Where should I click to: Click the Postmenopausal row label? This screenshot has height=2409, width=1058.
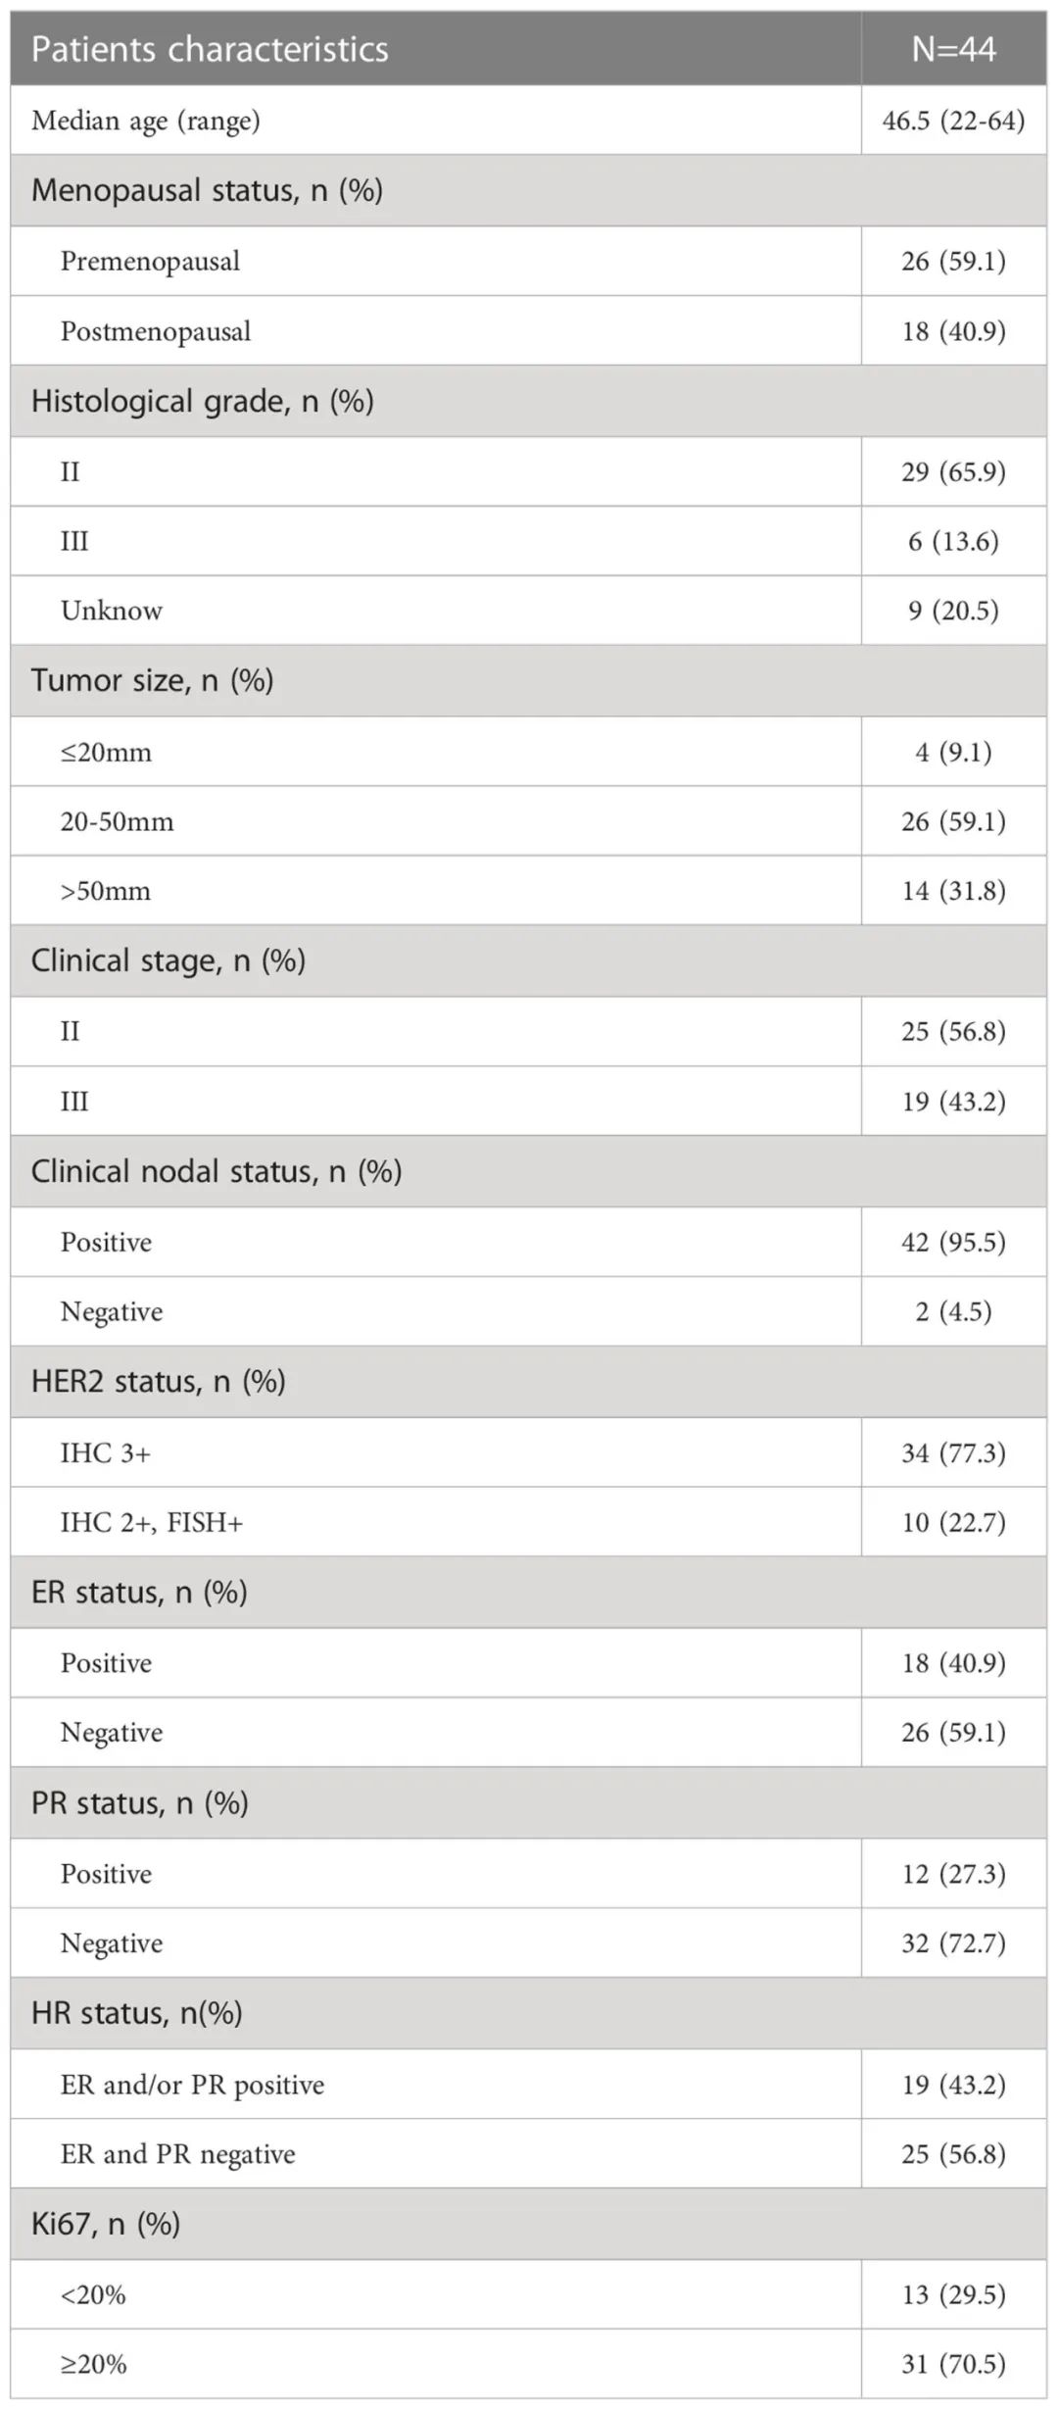156,331
